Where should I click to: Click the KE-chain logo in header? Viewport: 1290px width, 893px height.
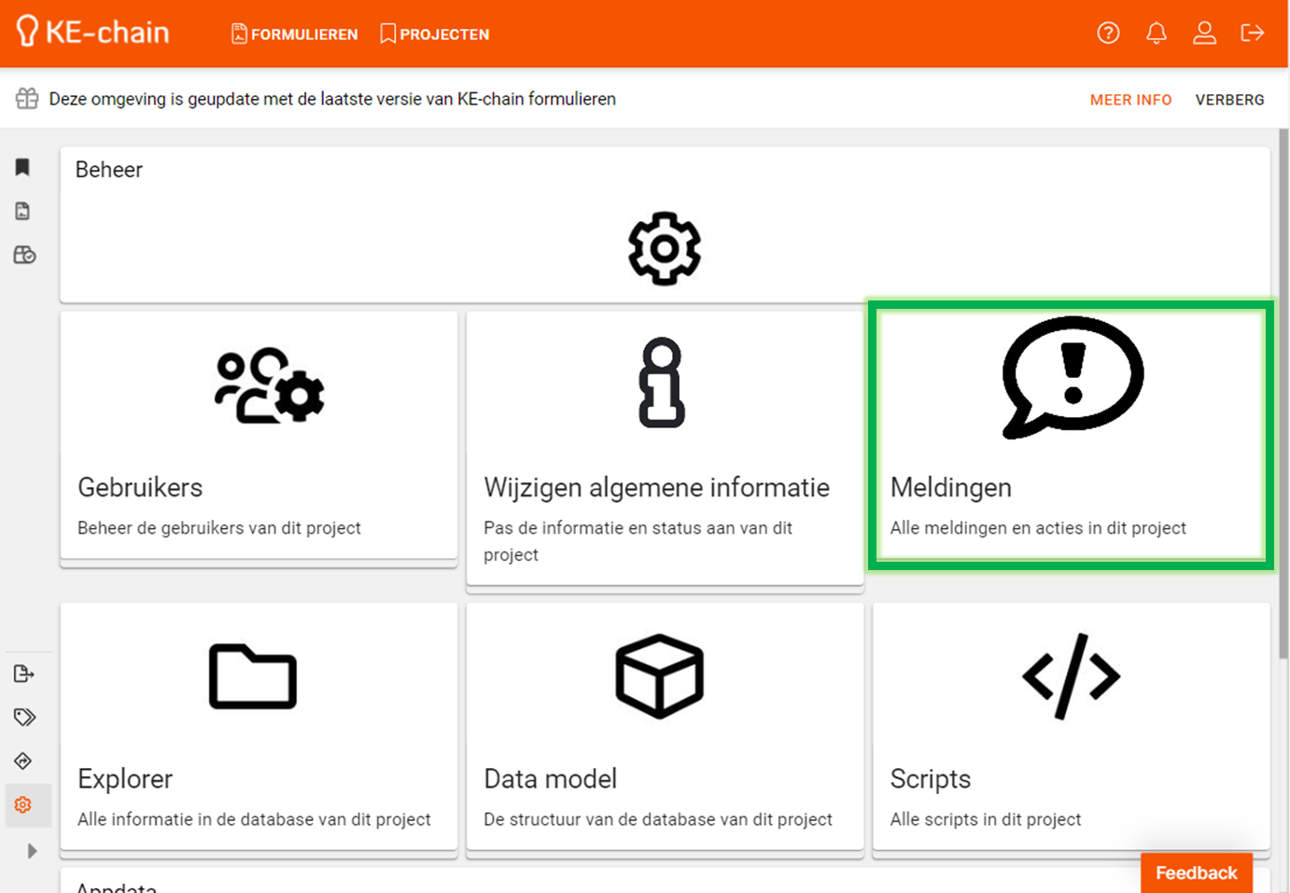click(x=92, y=33)
